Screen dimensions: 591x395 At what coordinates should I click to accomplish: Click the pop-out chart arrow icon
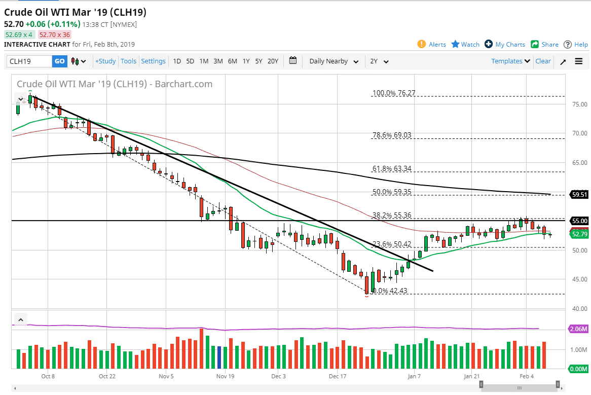(x=563, y=61)
